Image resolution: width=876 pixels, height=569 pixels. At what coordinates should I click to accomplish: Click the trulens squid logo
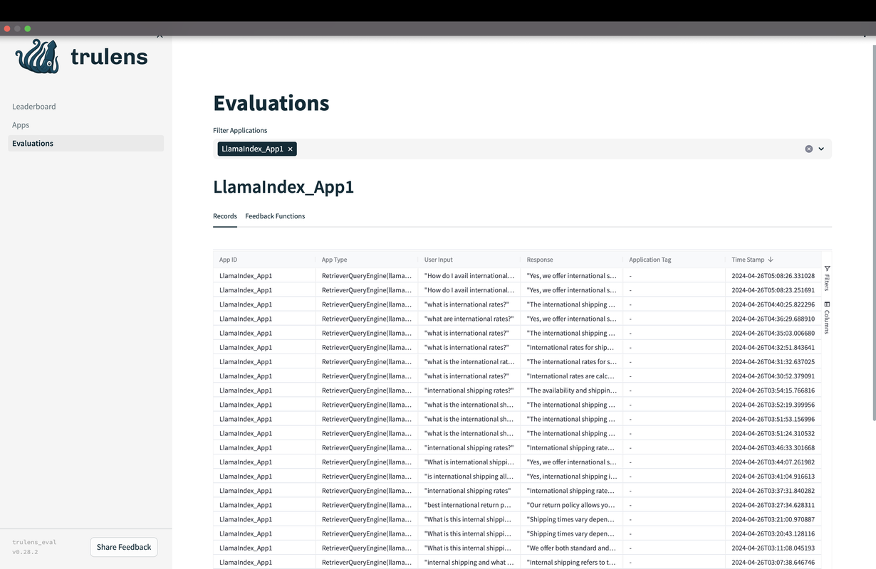pos(37,56)
